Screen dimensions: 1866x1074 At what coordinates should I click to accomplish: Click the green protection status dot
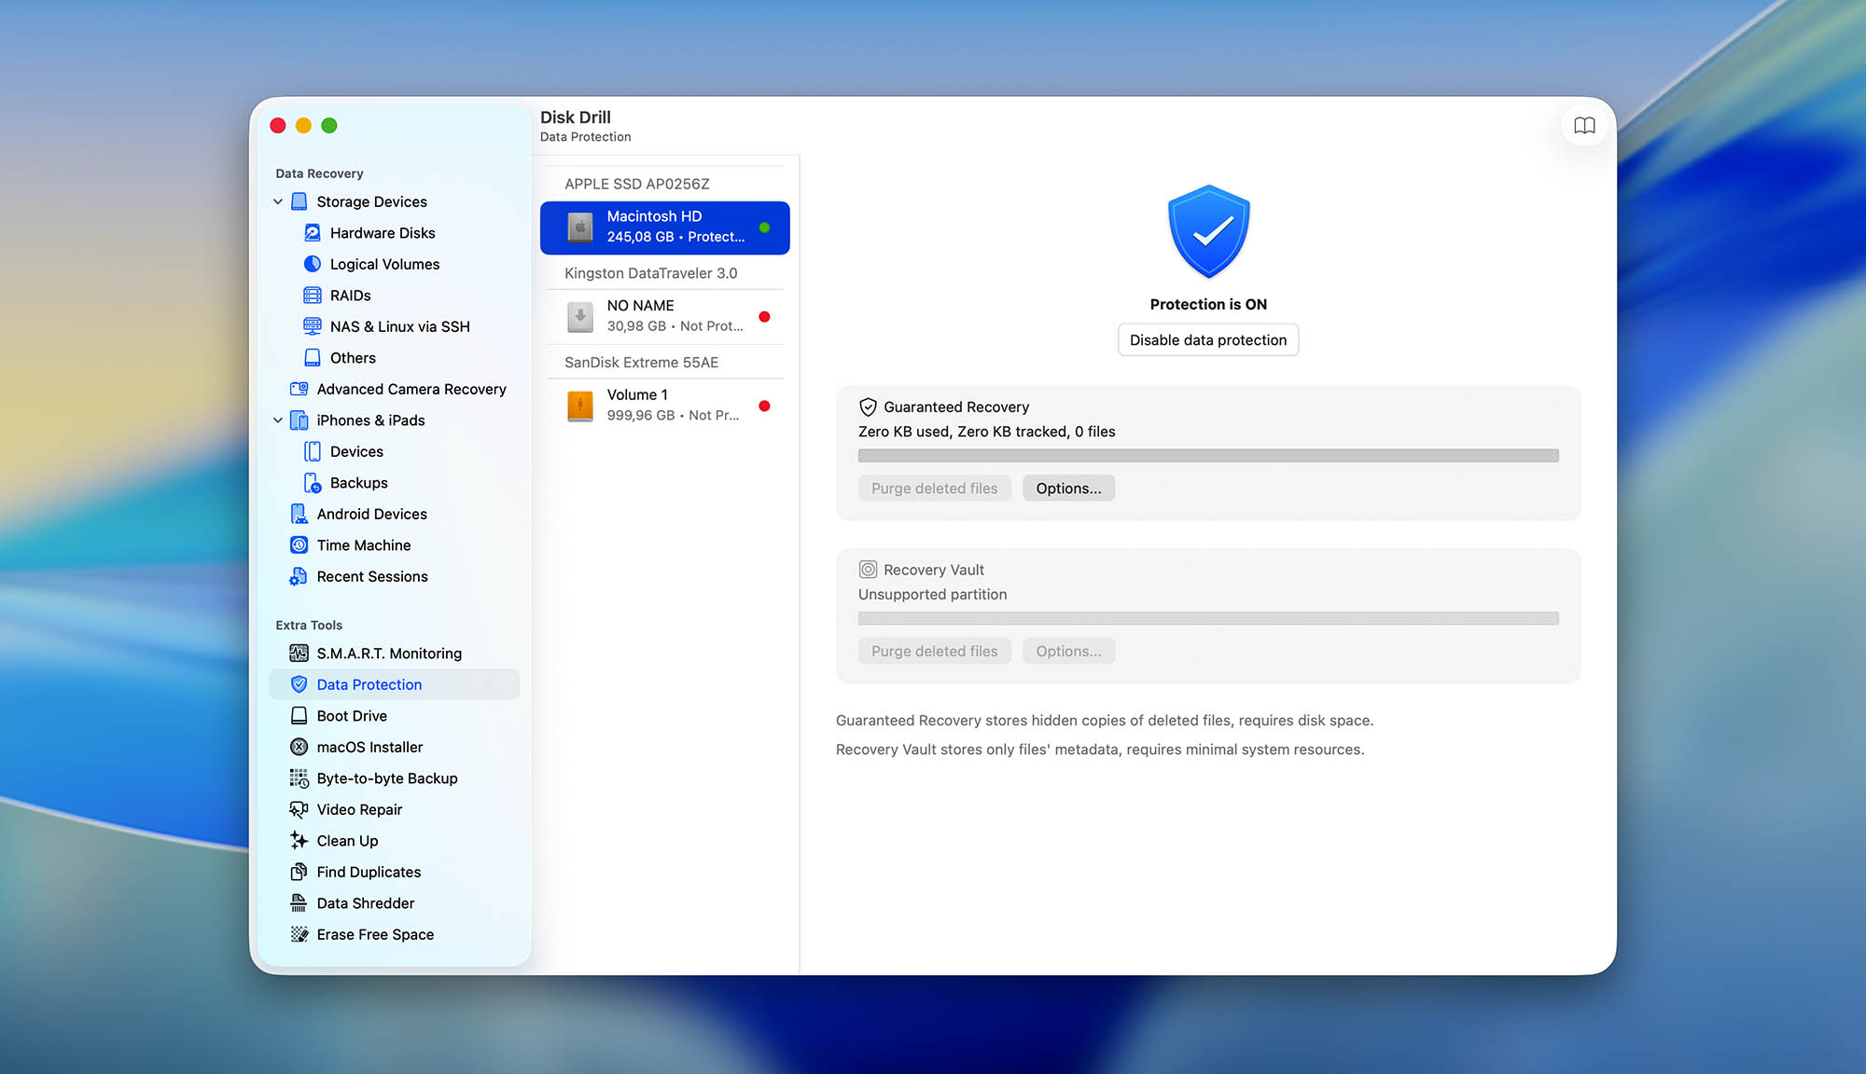click(765, 227)
